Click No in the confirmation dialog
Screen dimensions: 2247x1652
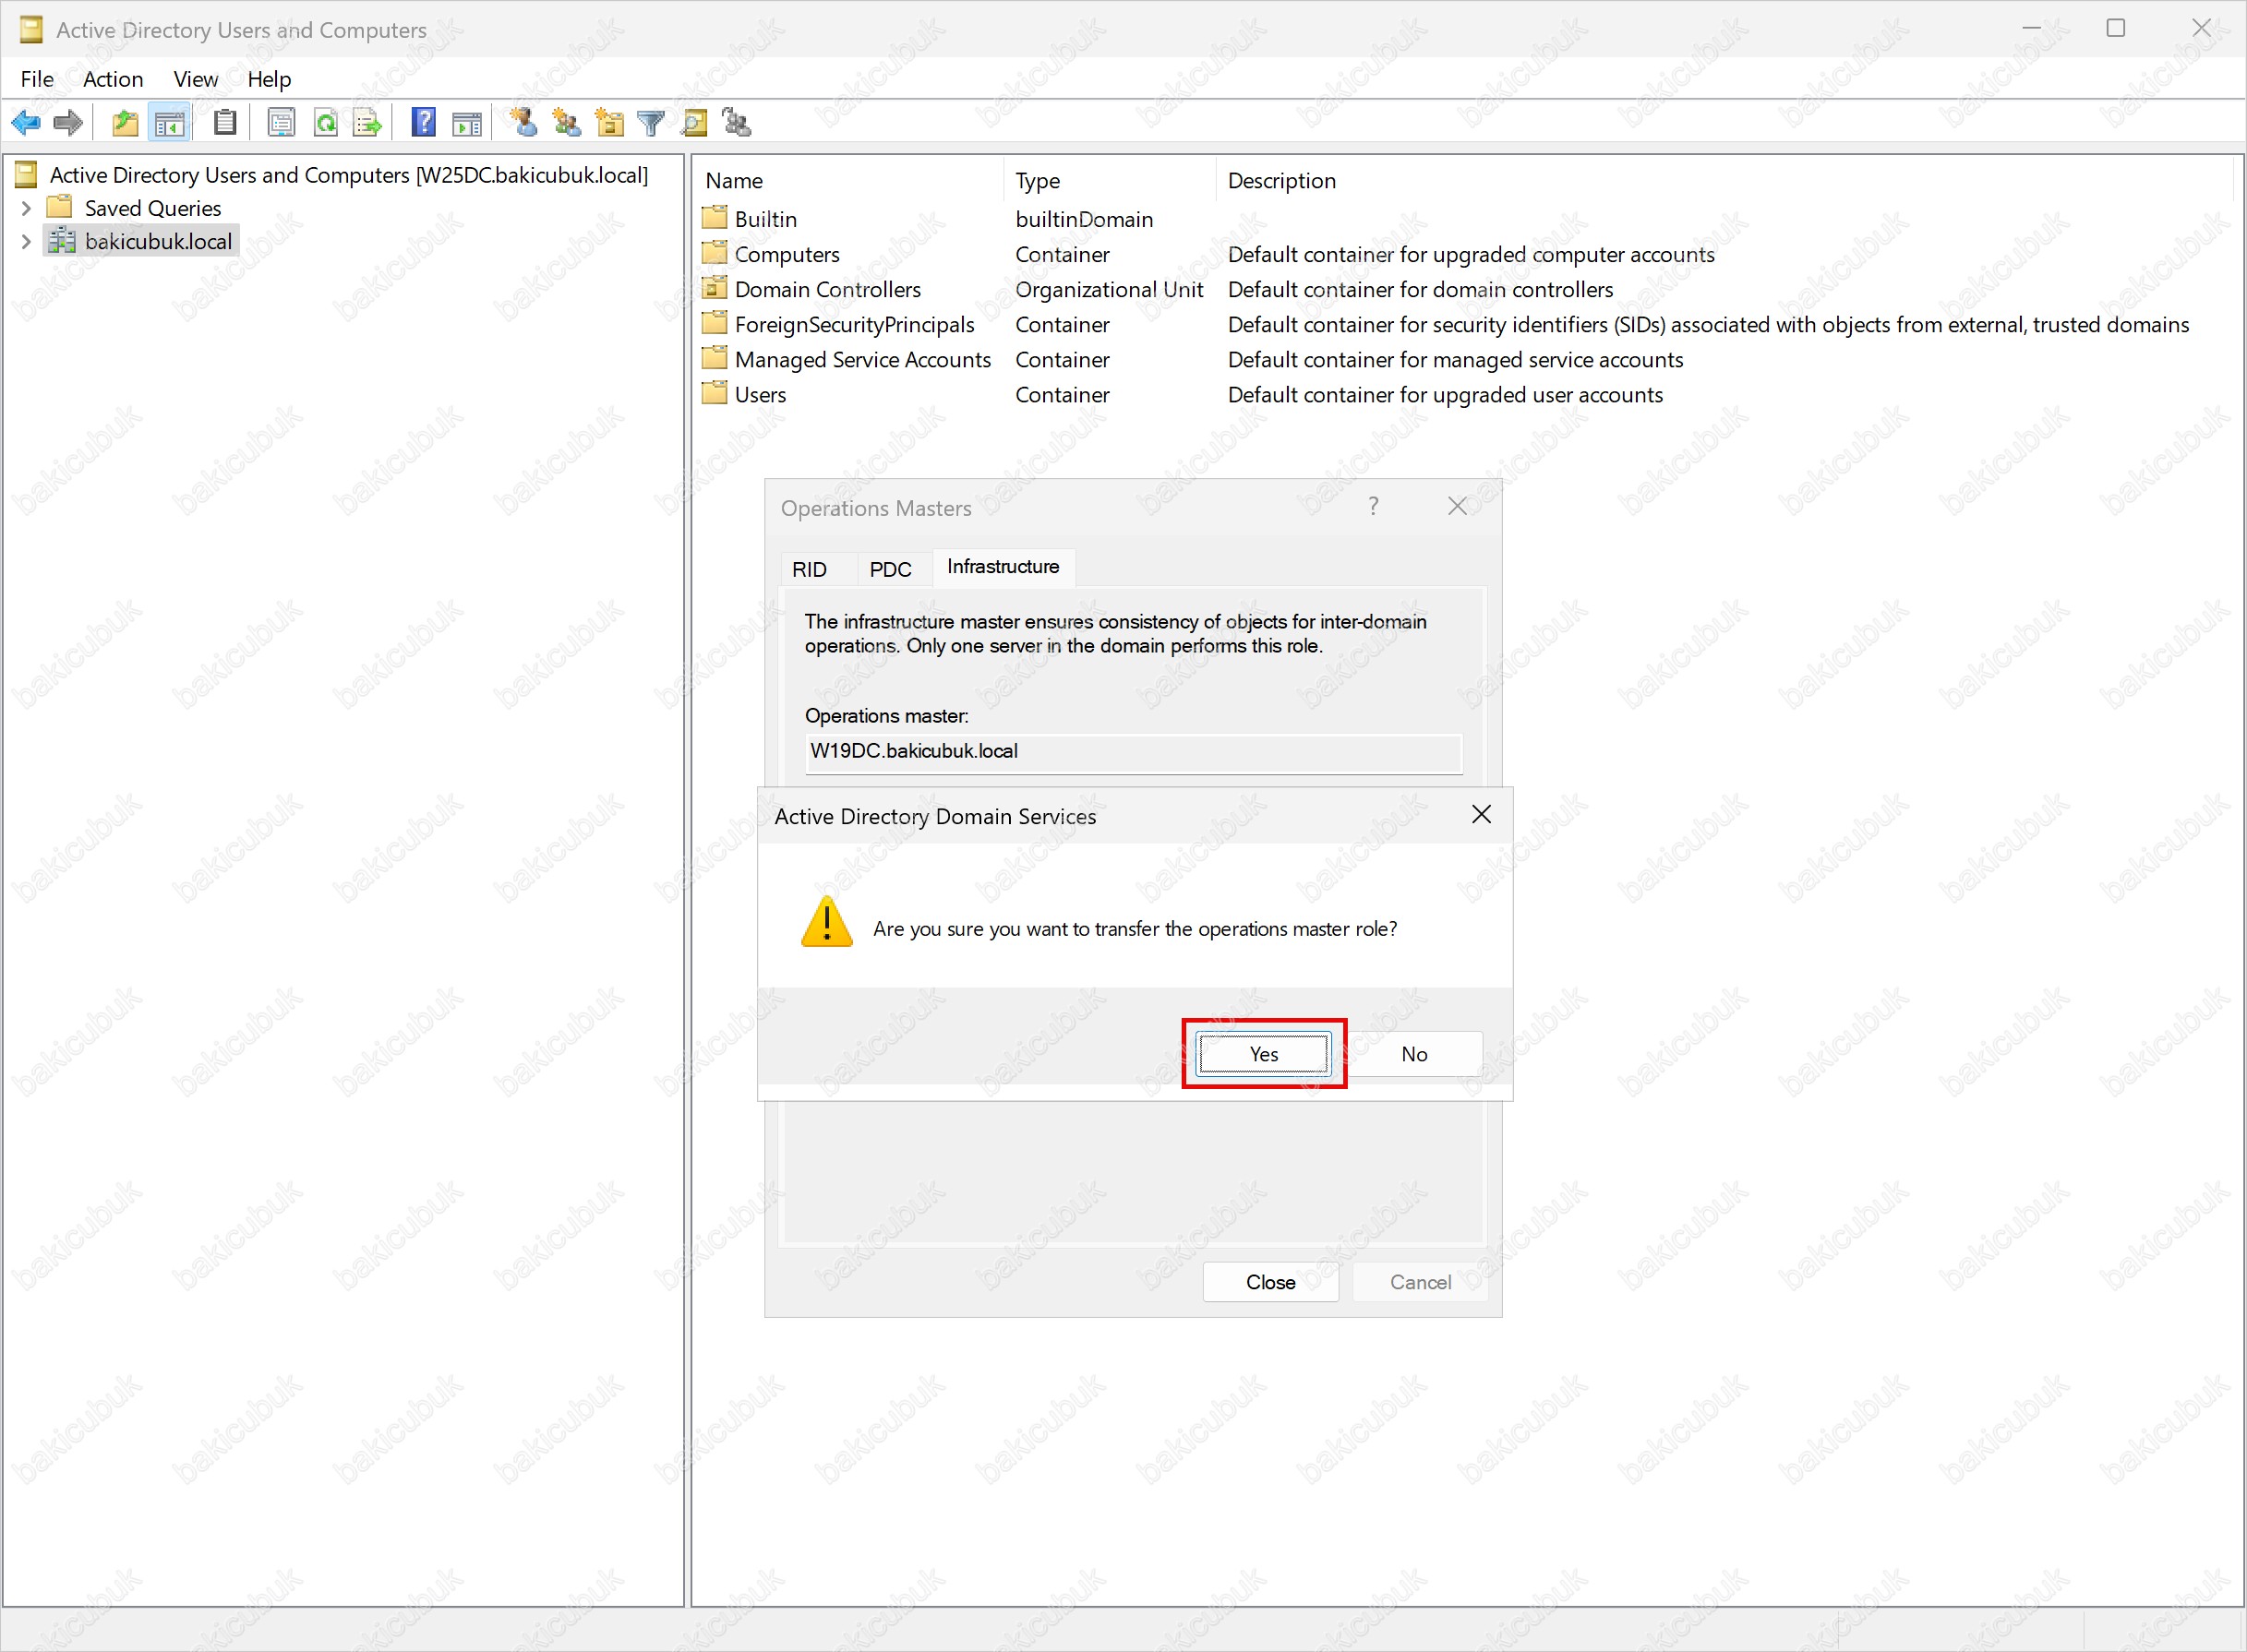1414,1053
